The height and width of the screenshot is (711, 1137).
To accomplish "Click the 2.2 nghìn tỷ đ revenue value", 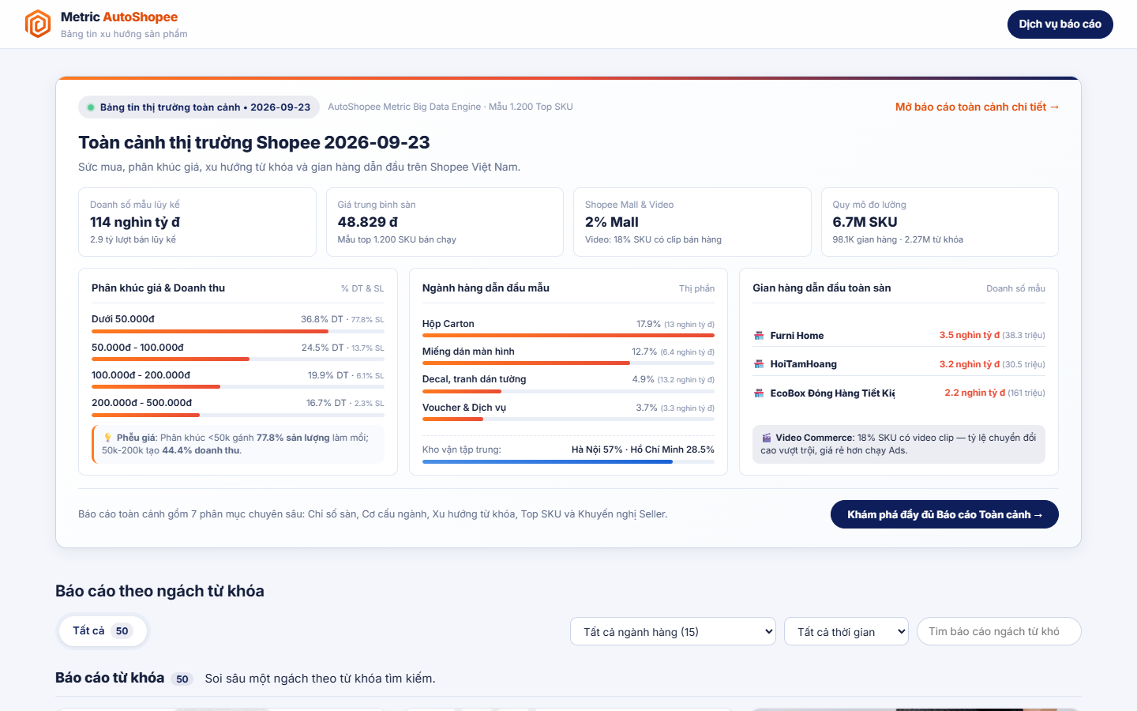I will pyautogui.click(x=974, y=393).
